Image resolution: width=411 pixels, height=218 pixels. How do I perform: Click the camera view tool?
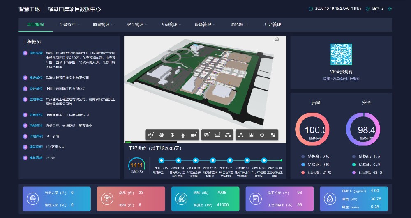click(193, 135)
